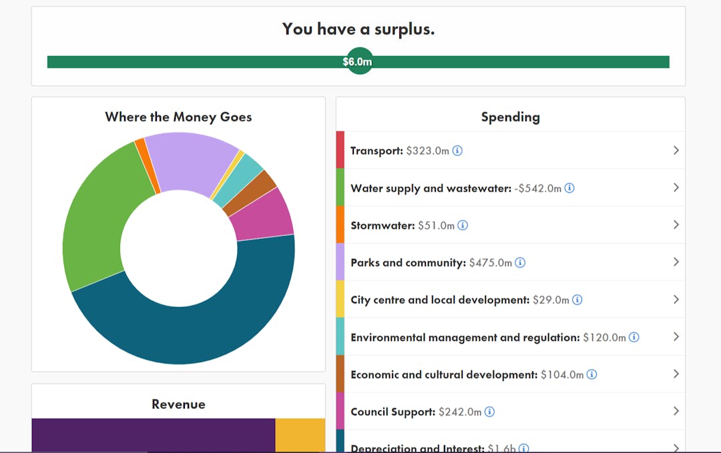721x453 pixels.
Task: Show info for Parks and community
Action: pos(520,263)
